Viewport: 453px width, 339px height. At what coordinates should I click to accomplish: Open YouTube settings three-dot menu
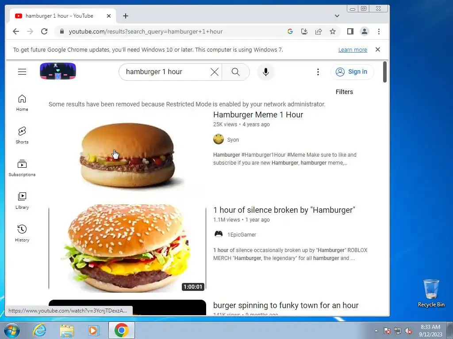(318, 72)
